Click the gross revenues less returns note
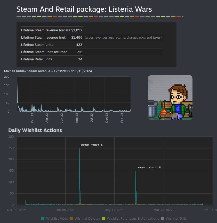The height and width of the screenshot is (223, 217). tap(123, 37)
